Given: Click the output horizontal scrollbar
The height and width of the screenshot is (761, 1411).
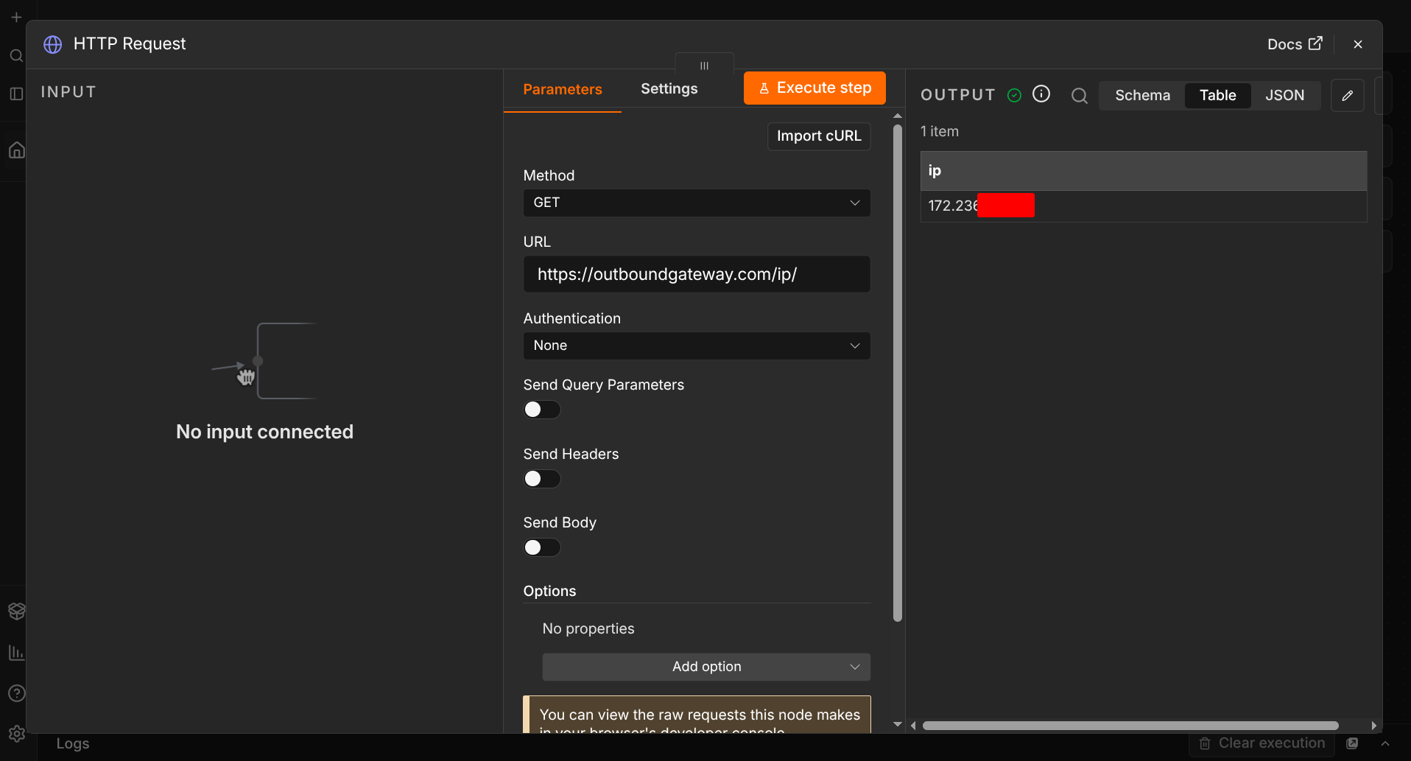Looking at the screenshot, I should tap(1130, 726).
